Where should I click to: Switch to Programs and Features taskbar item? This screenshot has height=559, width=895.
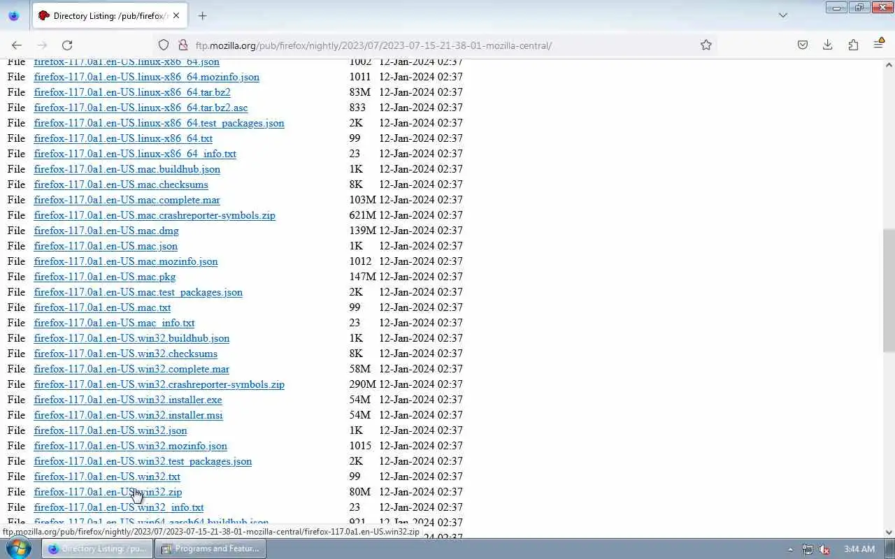tap(210, 549)
